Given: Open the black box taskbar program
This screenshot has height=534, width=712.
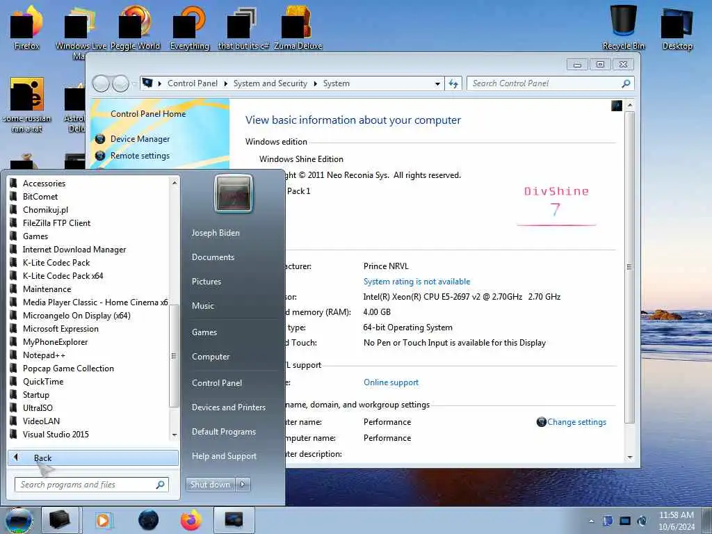Looking at the screenshot, I should (60, 520).
